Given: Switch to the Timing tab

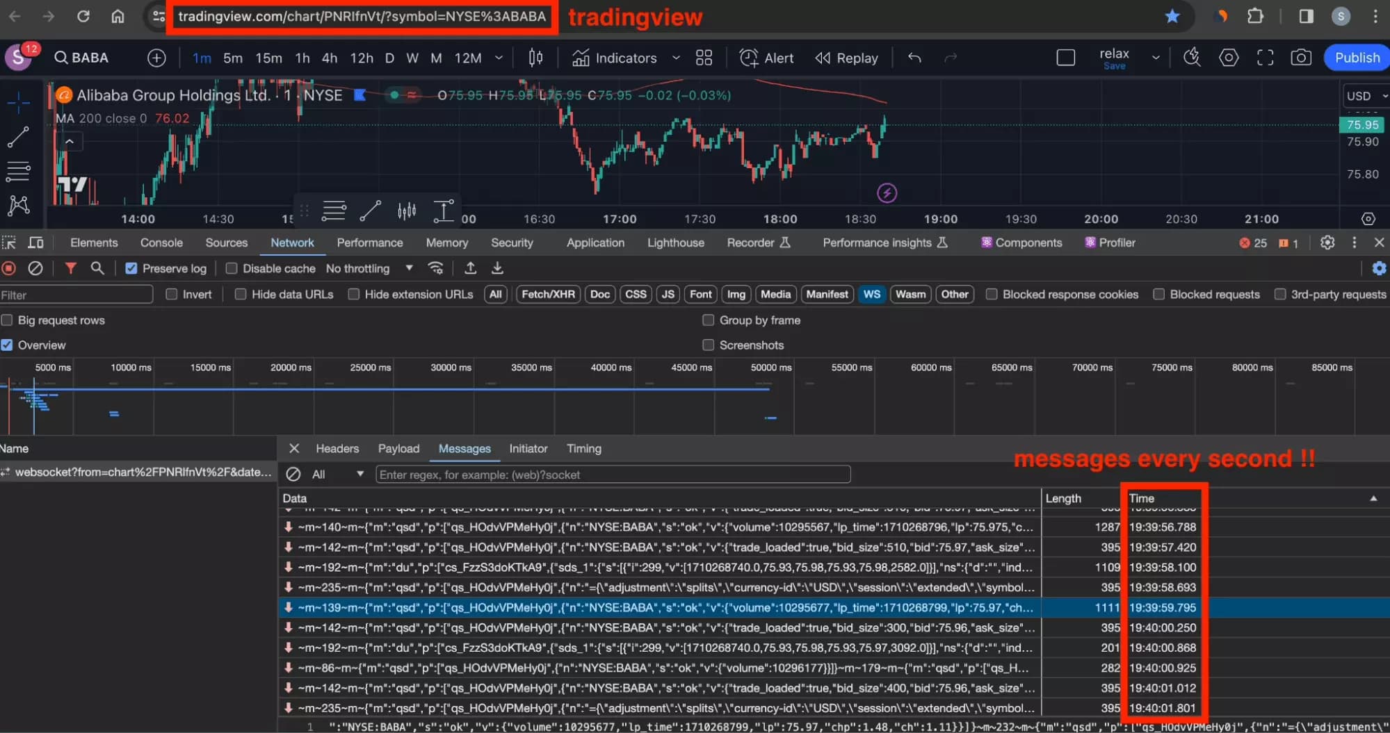Looking at the screenshot, I should (x=583, y=448).
